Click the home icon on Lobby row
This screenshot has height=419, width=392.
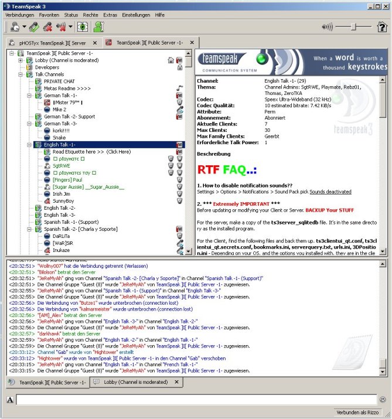171,60
